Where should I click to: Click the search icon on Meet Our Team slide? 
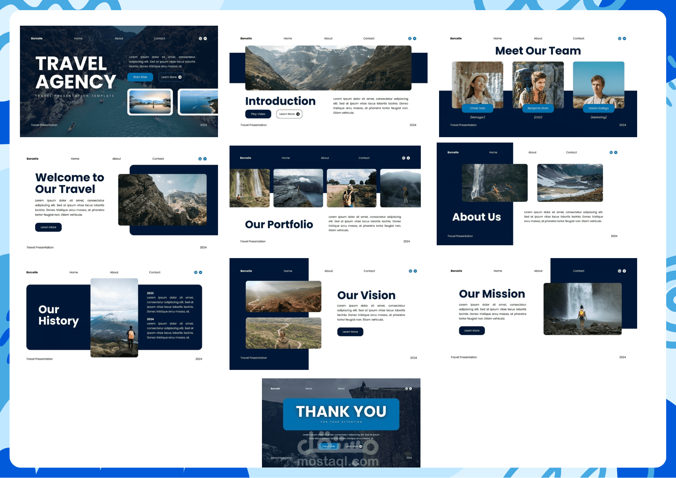[620, 39]
